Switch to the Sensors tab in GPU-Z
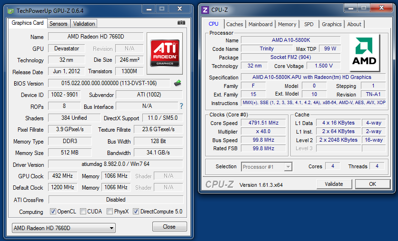The width and height of the screenshot is (398, 241). (59, 24)
